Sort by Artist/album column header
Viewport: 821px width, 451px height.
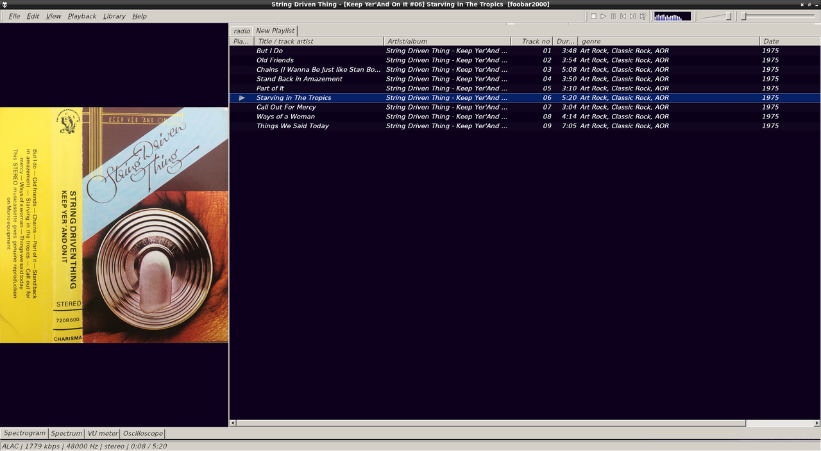(x=447, y=41)
